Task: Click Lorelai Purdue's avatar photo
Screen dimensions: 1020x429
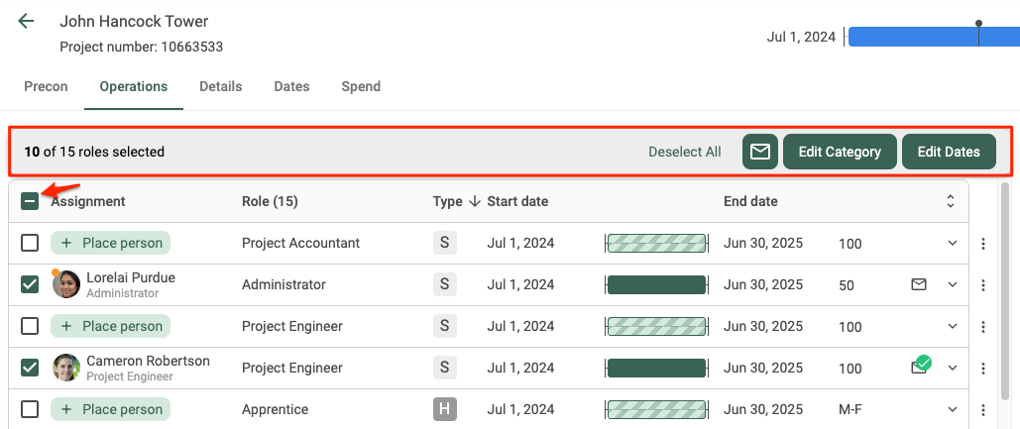Action: [x=66, y=284]
